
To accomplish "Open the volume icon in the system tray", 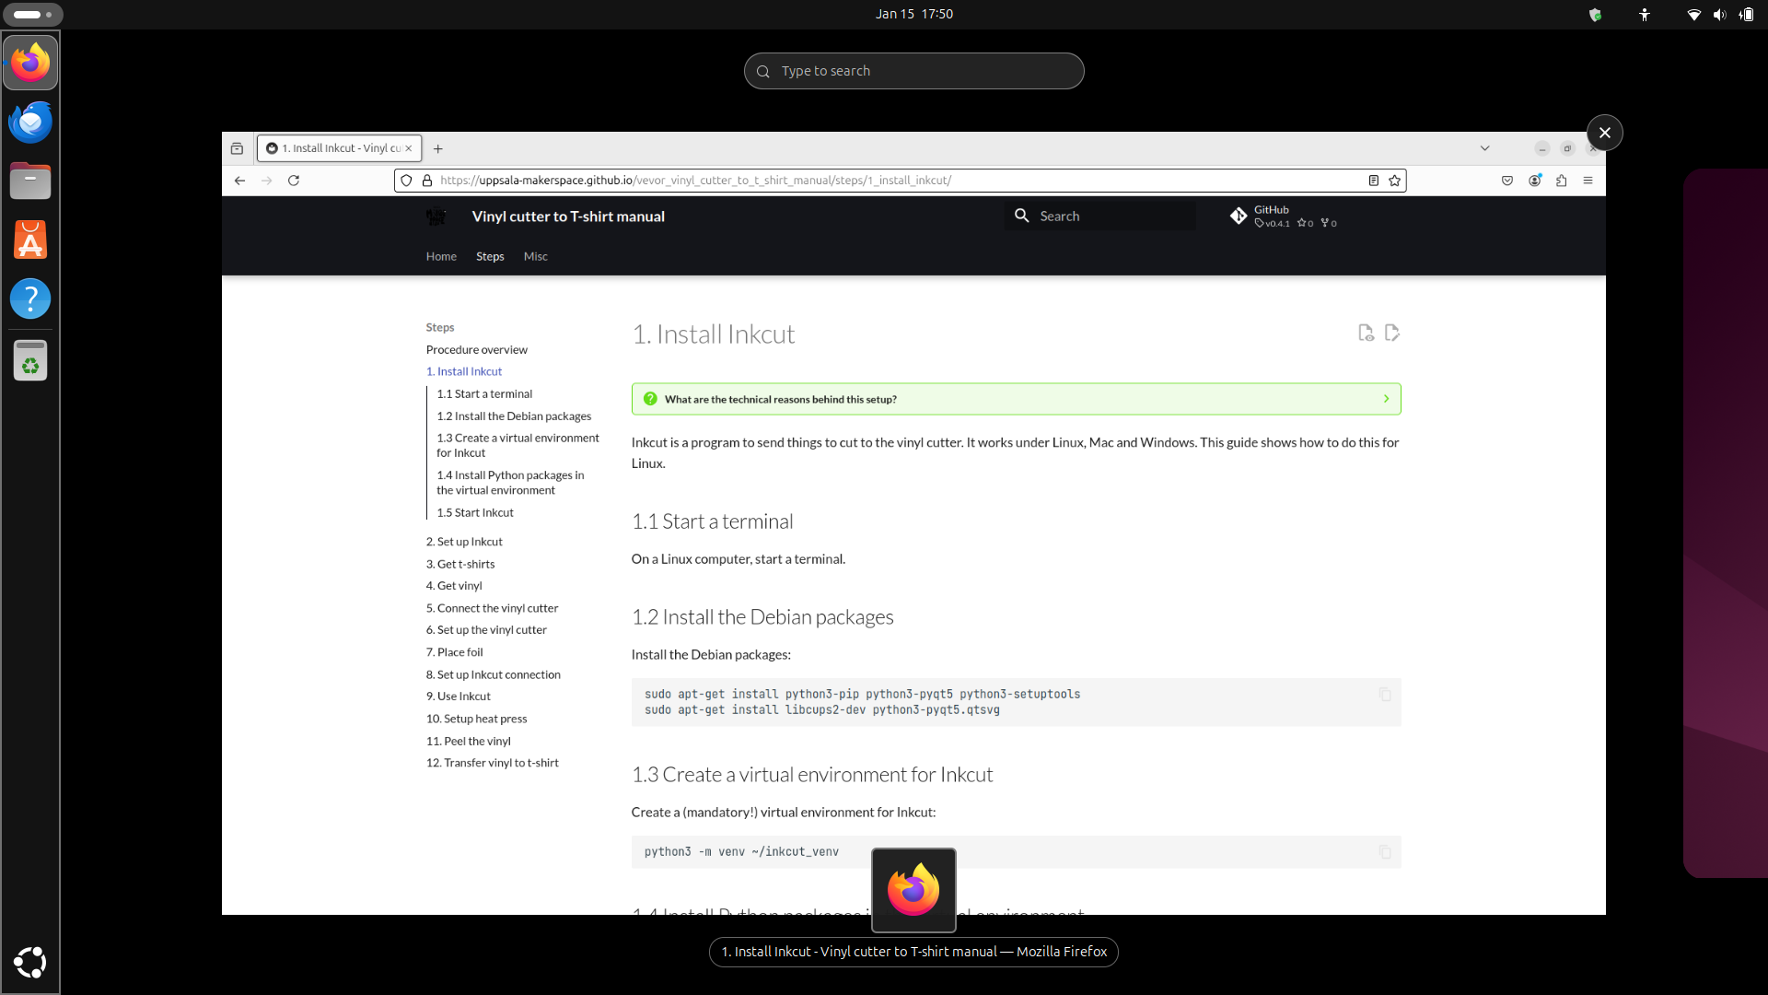I will coord(1719,15).
